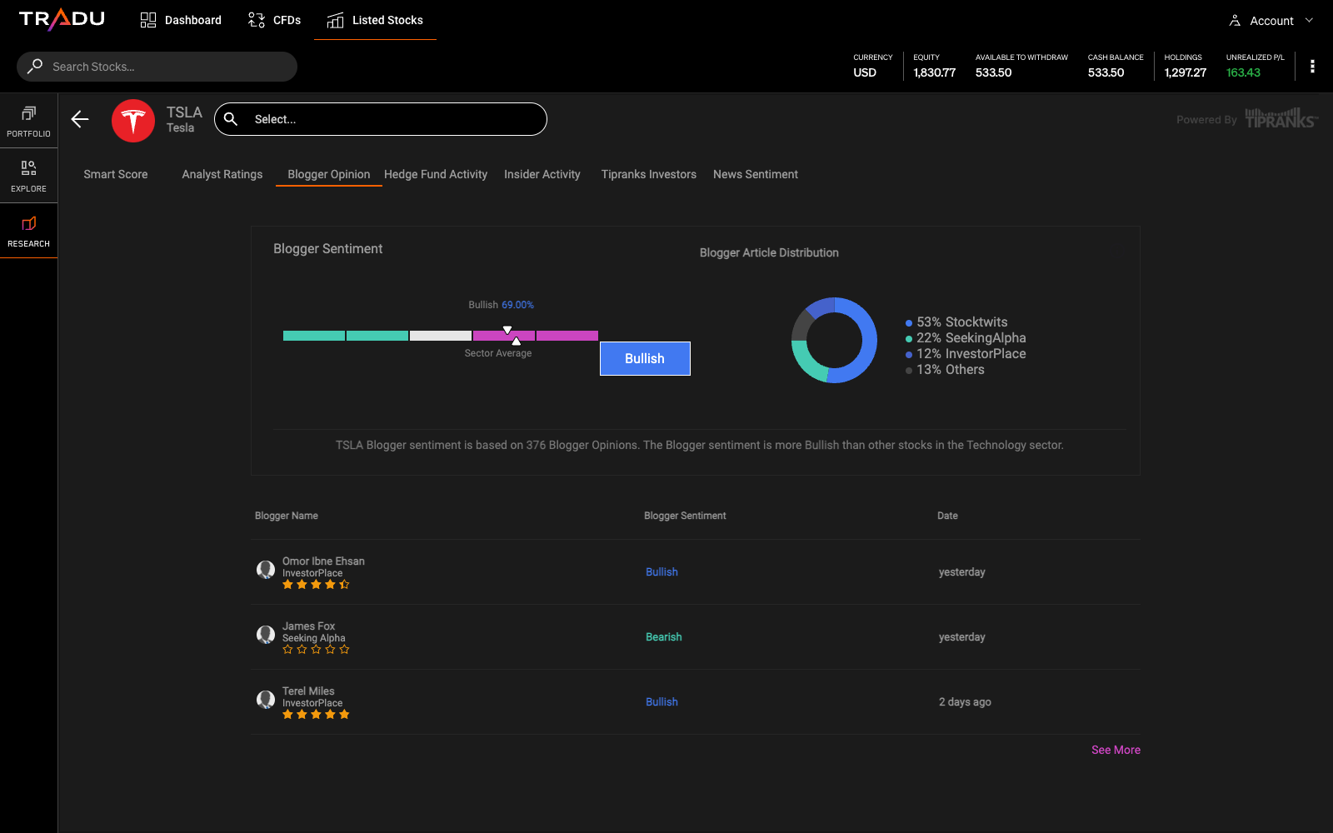Click the holdings value 1,297.27

click(1186, 72)
